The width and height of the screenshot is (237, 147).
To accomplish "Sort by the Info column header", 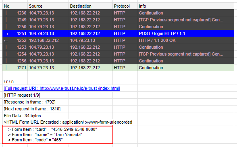I will (142, 6).
